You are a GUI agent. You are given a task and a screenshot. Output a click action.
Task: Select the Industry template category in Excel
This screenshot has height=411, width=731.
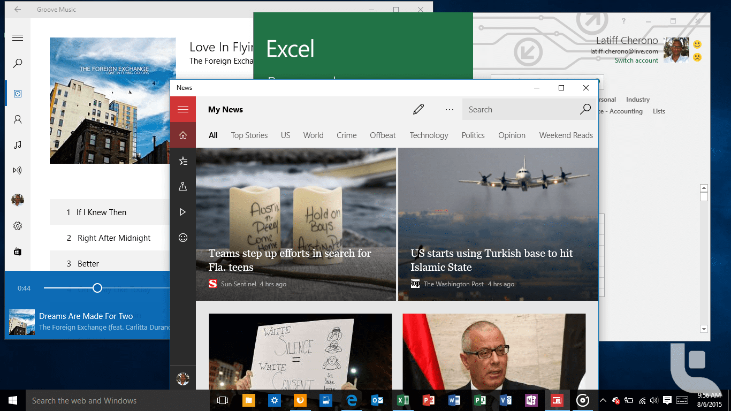pos(638,100)
